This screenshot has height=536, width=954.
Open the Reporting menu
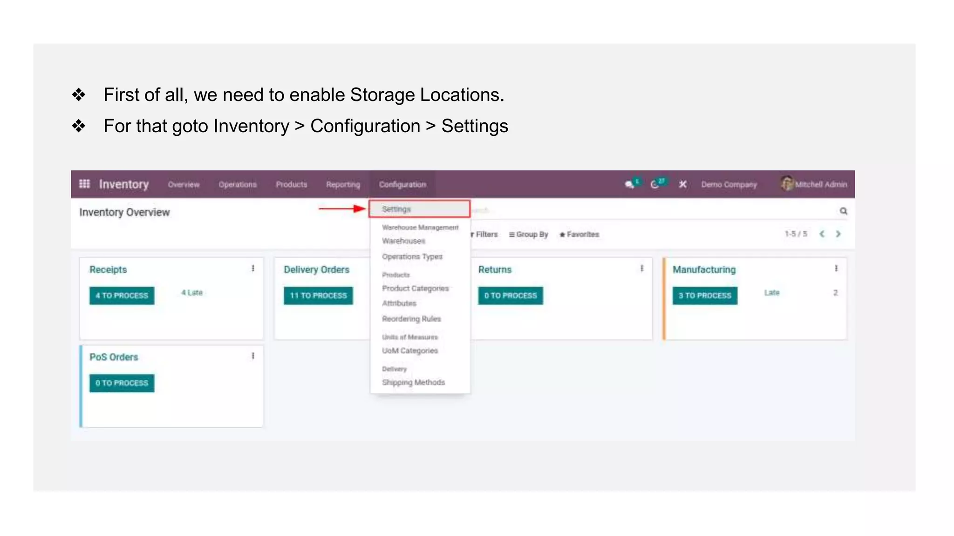343,185
